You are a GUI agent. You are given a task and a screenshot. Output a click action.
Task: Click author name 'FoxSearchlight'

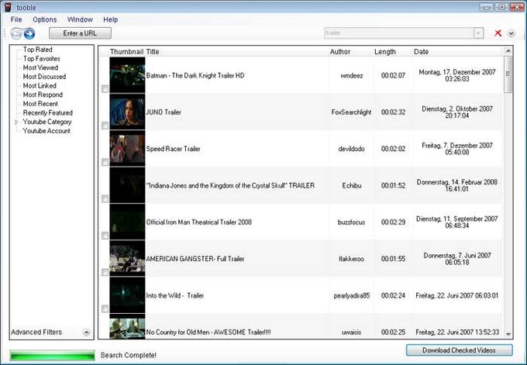351,112
